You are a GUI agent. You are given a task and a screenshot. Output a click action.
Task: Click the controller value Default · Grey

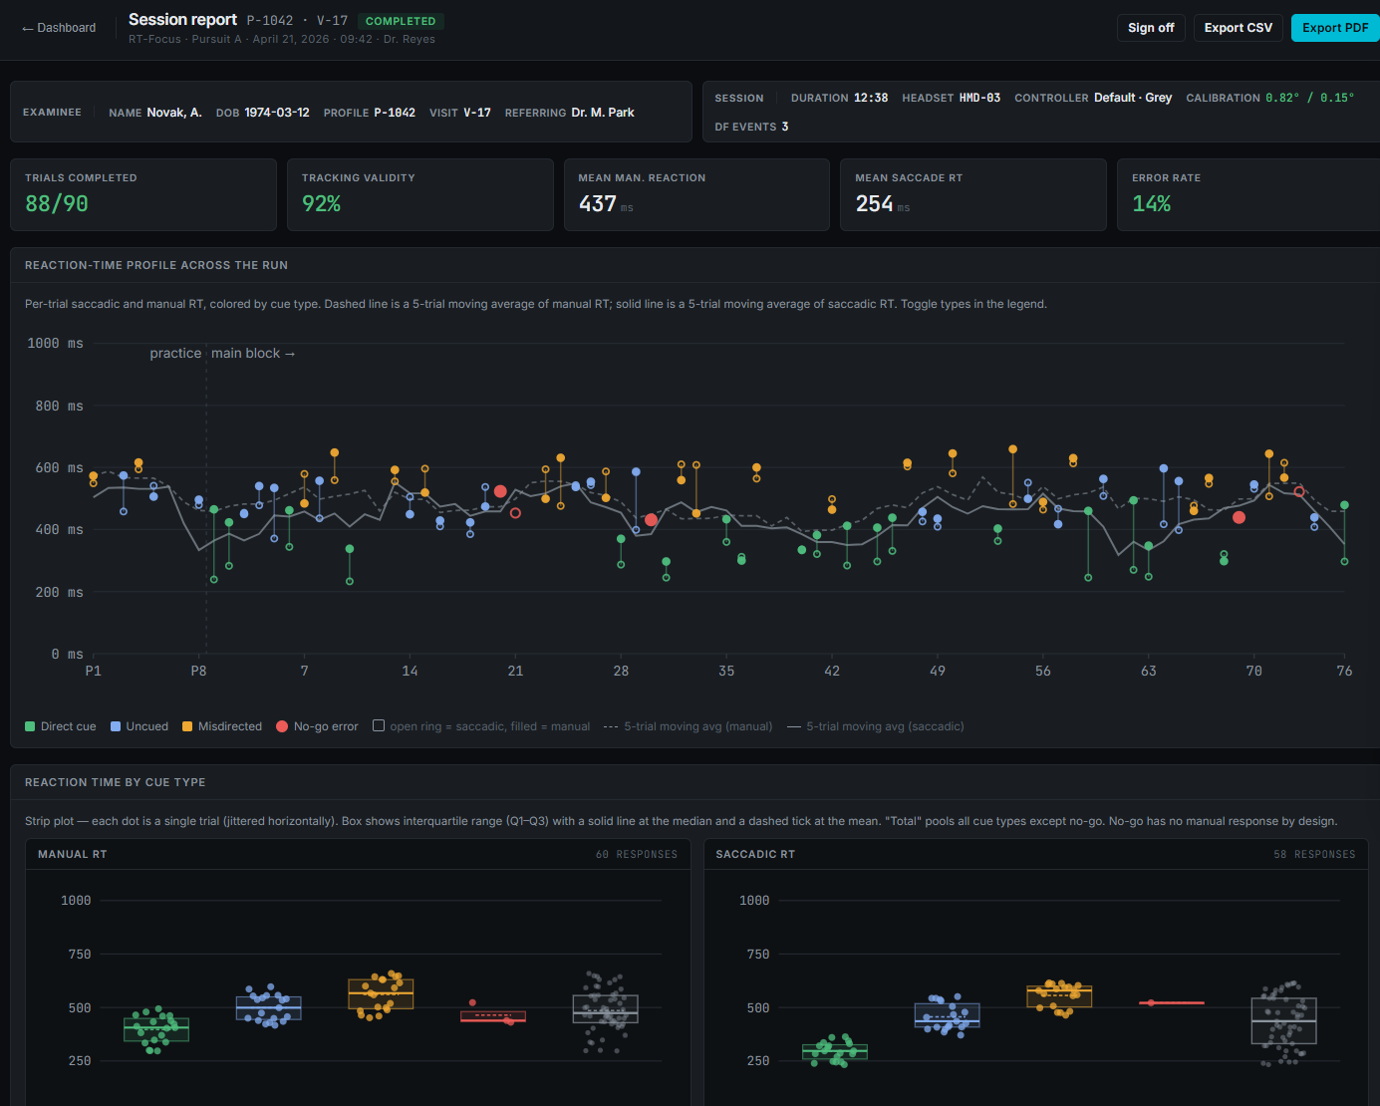1133,98
